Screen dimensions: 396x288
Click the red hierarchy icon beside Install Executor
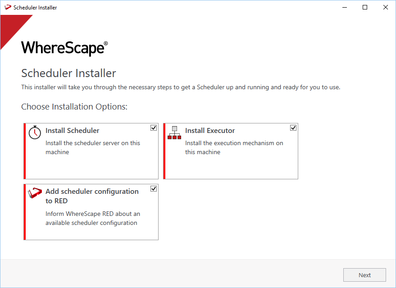[174, 133]
